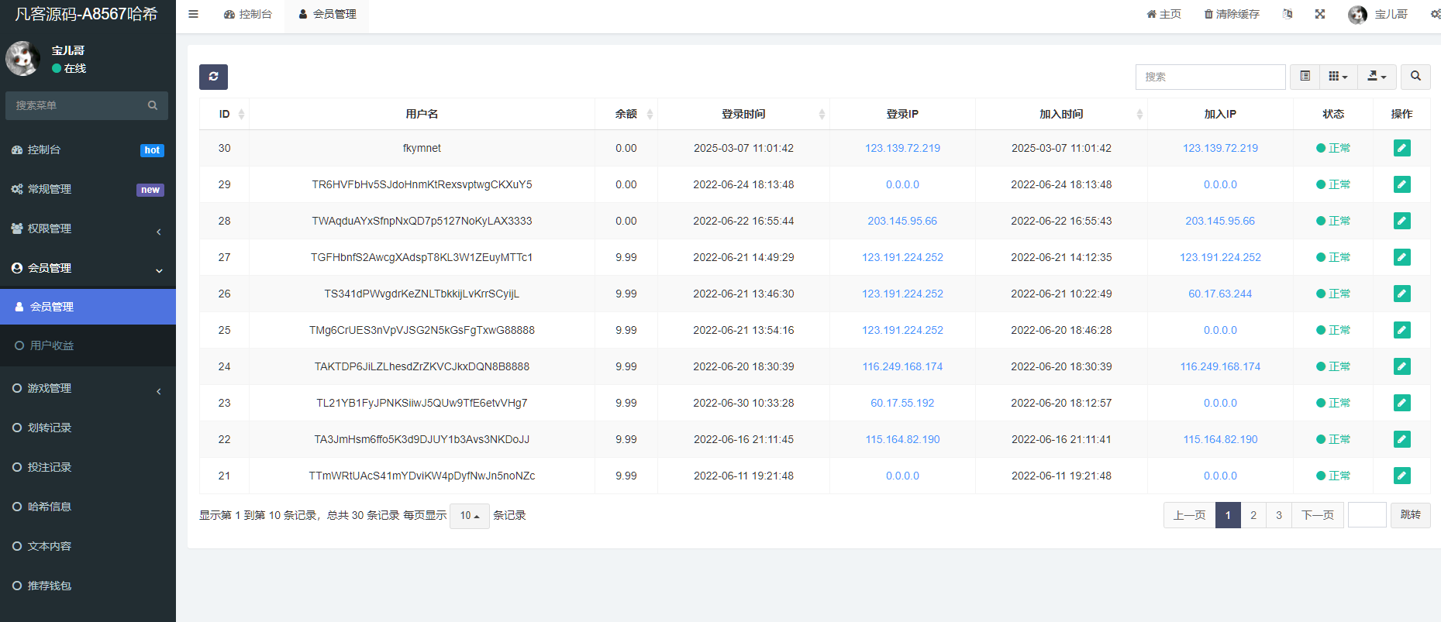Click edit icon for row ID 21
The width and height of the screenshot is (1441, 622).
[x=1401, y=476]
